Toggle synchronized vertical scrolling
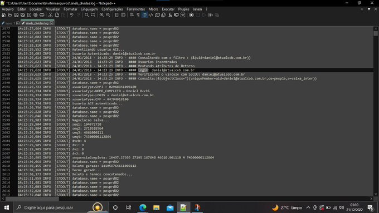 tap(116, 15)
